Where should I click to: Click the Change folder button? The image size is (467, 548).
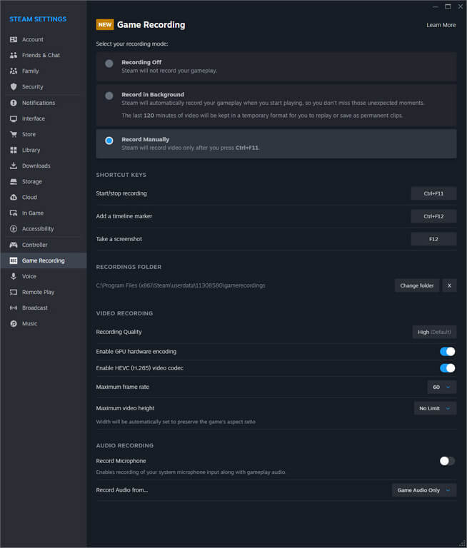pos(416,285)
